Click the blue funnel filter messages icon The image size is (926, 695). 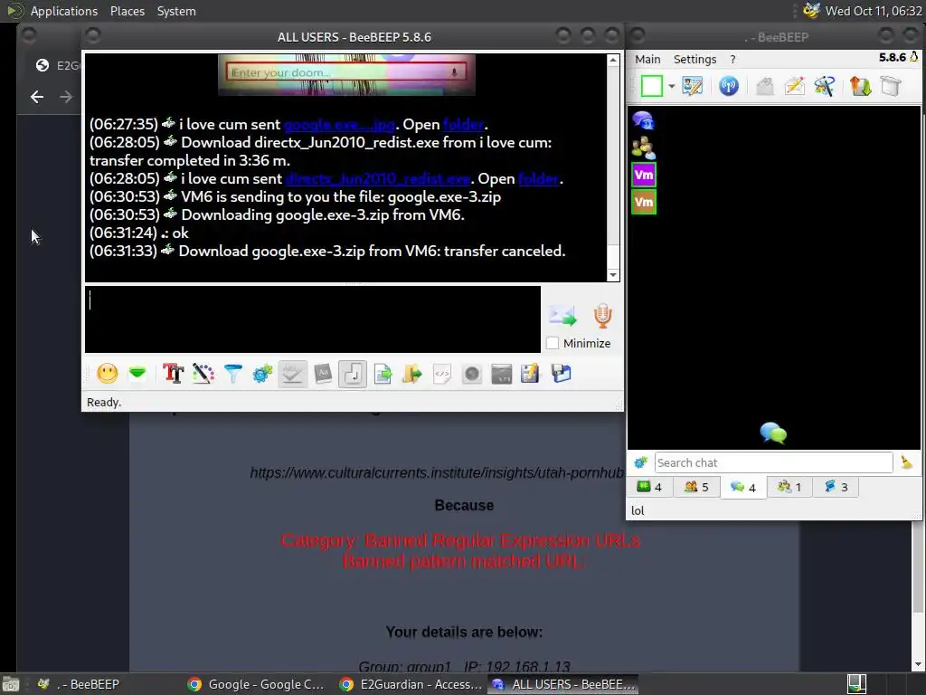[x=233, y=374]
